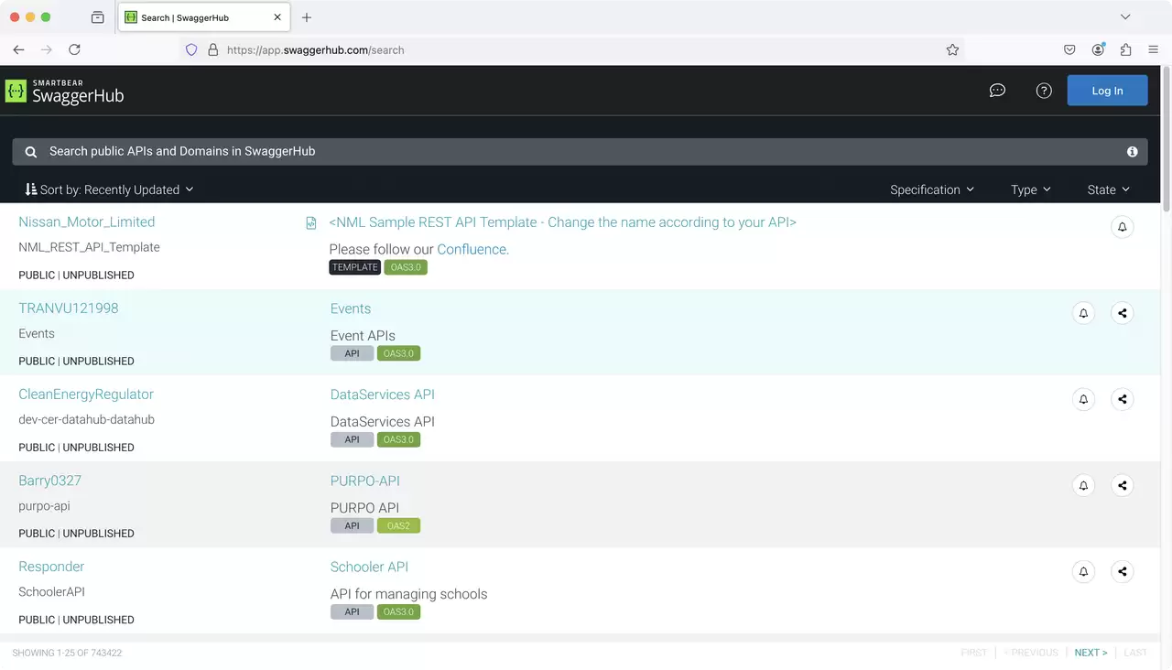Click notification bell for Nissan_Motor_Limited row
Viewport: 1172px width, 670px height.
(1123, 227)
